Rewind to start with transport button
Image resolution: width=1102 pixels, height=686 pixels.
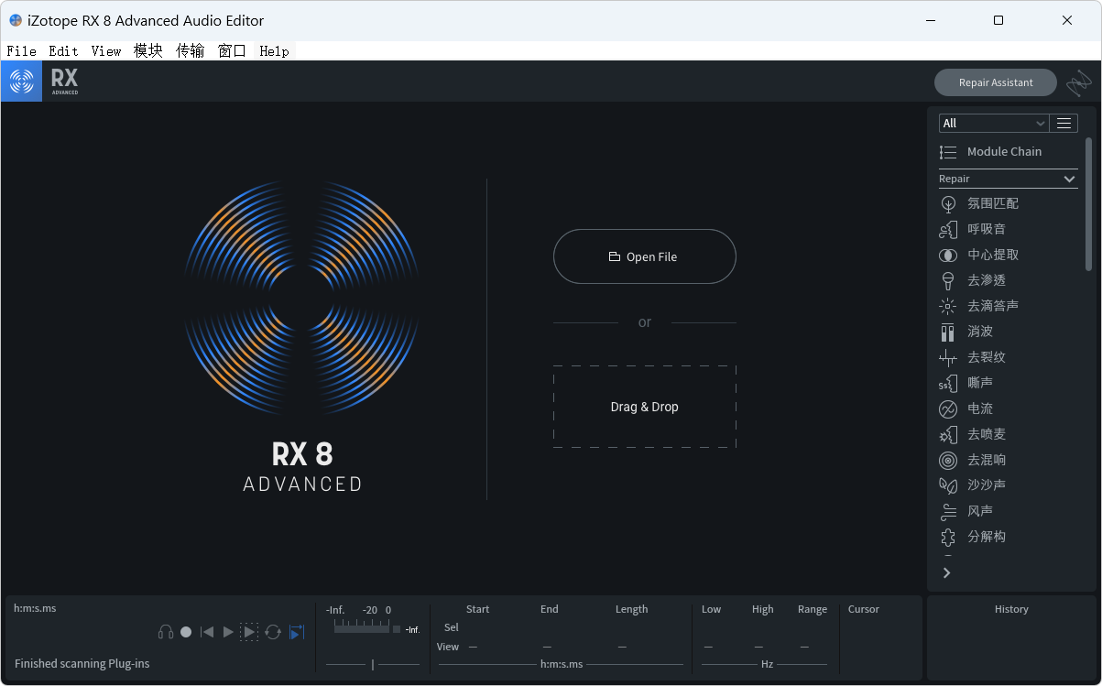207,632
